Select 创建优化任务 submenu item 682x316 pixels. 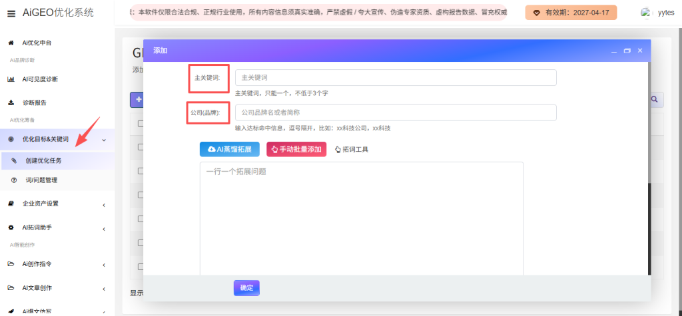point(43,160)
